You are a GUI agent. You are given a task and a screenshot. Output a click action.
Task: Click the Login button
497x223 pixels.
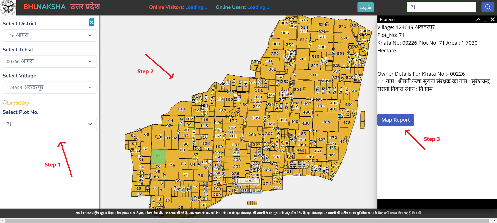click(366, 7)
